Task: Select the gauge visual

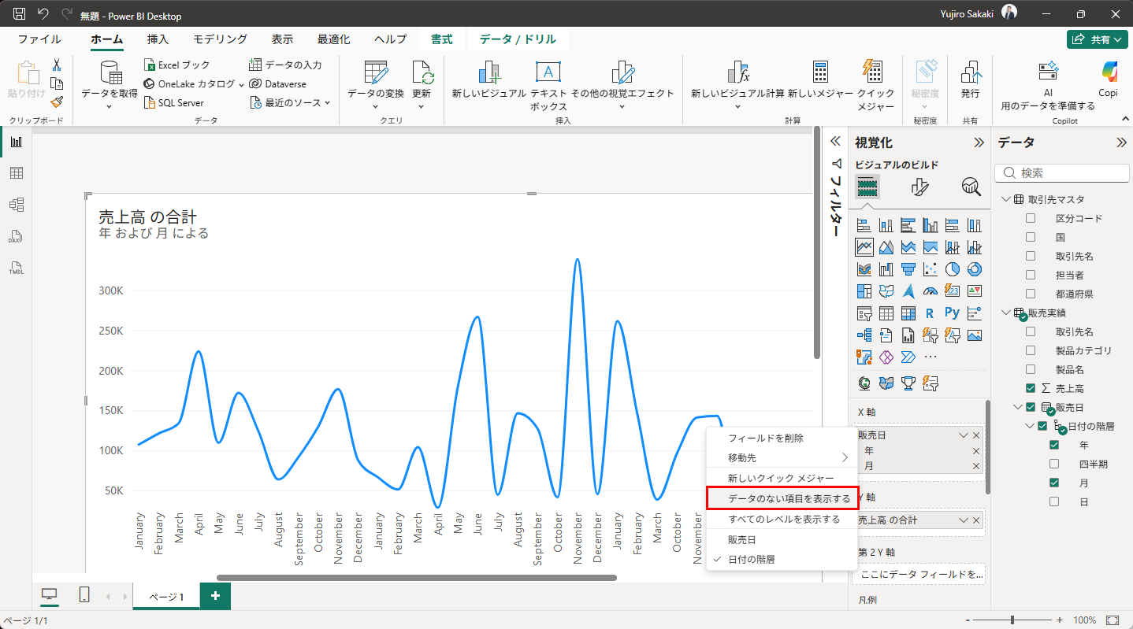Action: tap(930, 291)
